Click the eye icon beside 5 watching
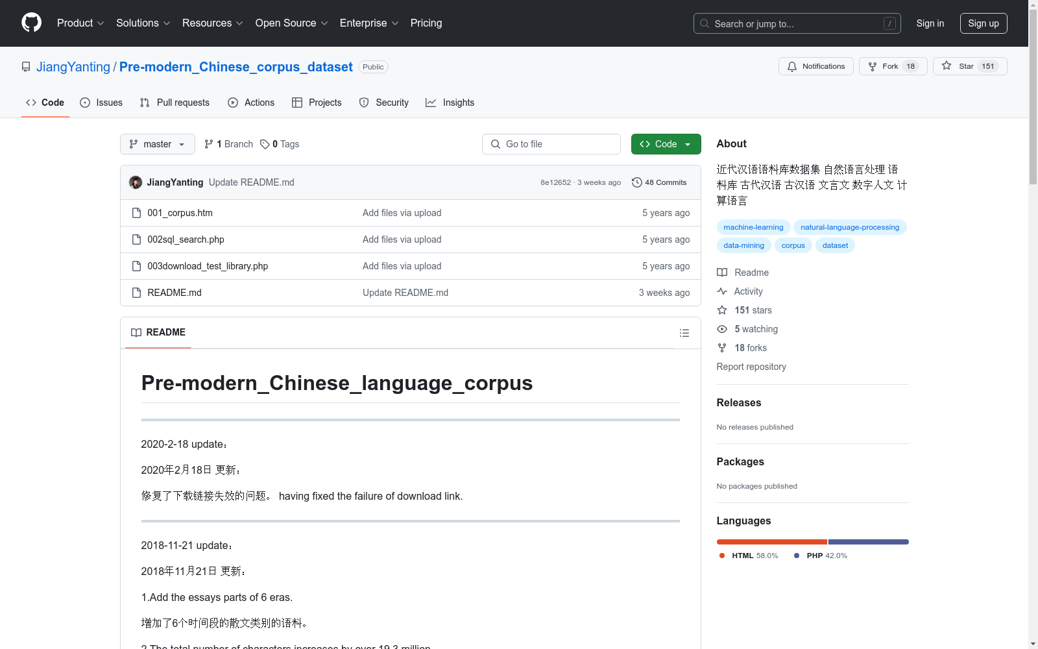Viewport: 1038px width, 649px height. tap(722, 329)
